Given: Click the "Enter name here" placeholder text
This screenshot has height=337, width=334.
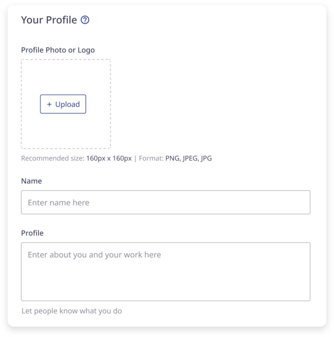Looking at the screenshot, I should (x=59, y=203).
